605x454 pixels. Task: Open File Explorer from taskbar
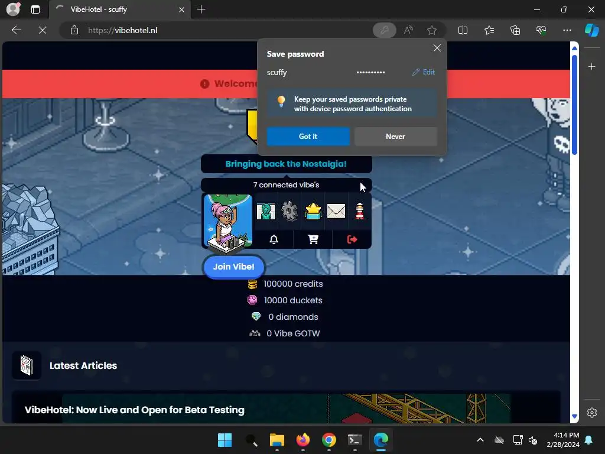[277, 440]
